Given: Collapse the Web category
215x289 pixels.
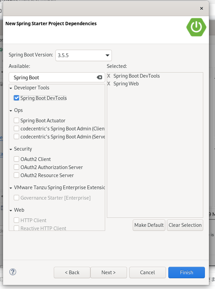Looking at the screenshot, I should click(11, 210).
